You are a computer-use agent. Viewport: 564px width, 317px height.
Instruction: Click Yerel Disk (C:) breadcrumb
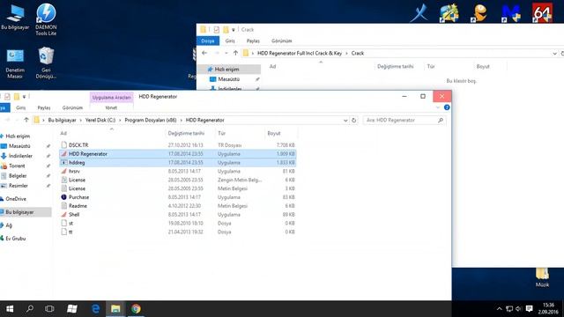(x=100, y=120)
